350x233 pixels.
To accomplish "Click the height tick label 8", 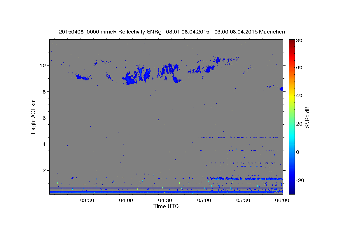I will pos(44,92).
